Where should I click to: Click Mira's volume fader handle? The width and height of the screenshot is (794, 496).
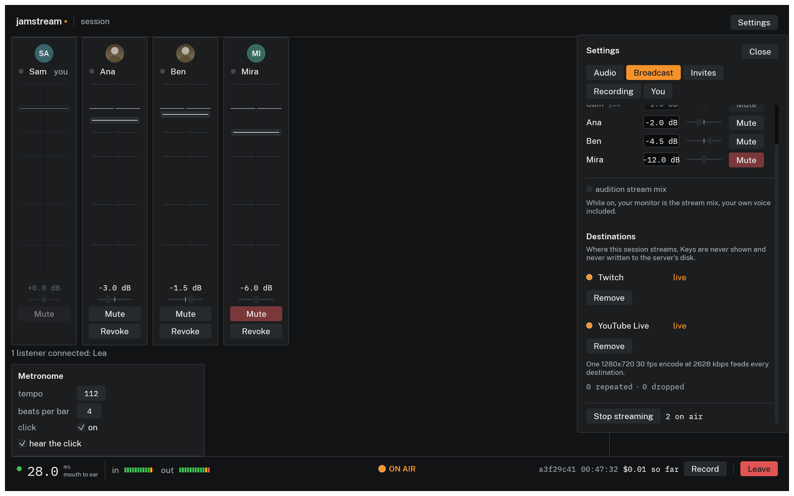click(x=256, y=133)
